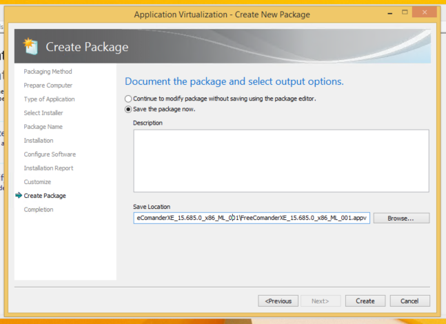Jump to the Type of Application step

[49, 99]
